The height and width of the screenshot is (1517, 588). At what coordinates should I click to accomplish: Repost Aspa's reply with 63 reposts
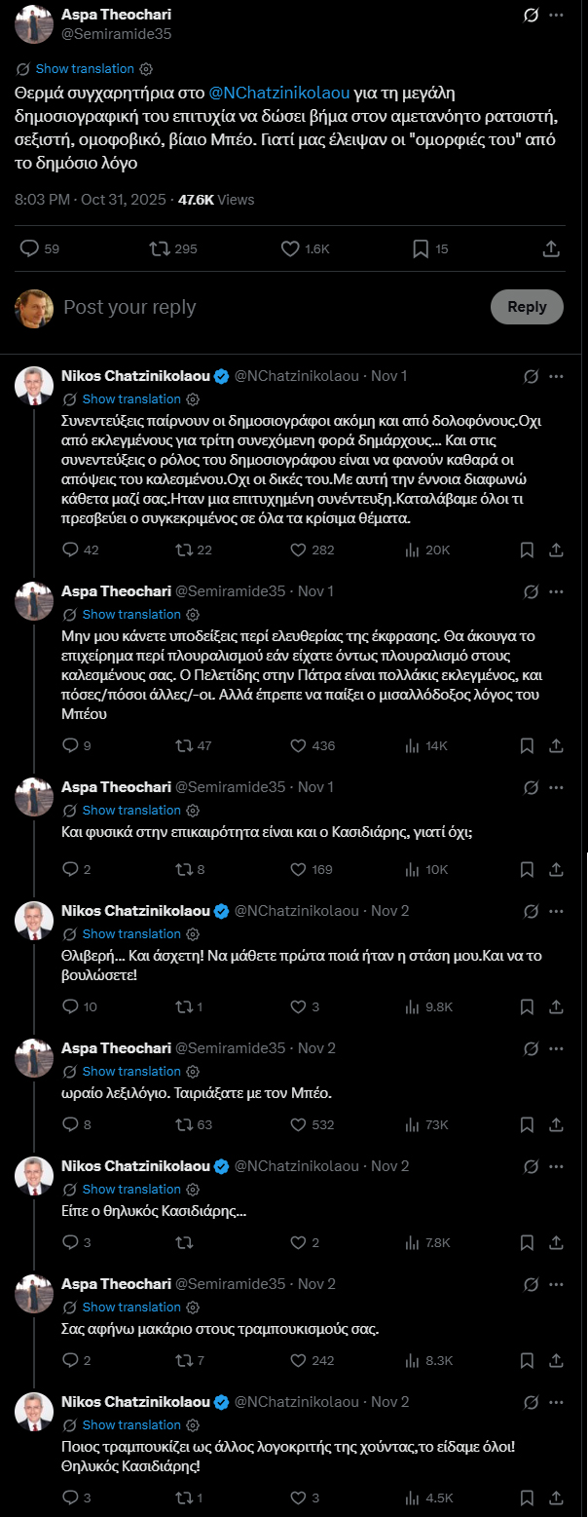click(183, 1124)
